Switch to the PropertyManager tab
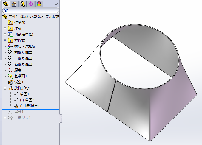 click(x=13, y=4)
